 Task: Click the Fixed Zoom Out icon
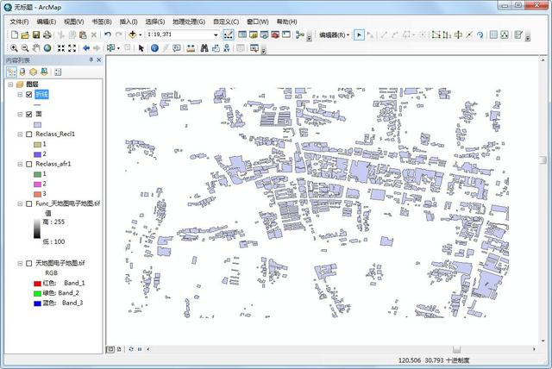tap(72, 48)
